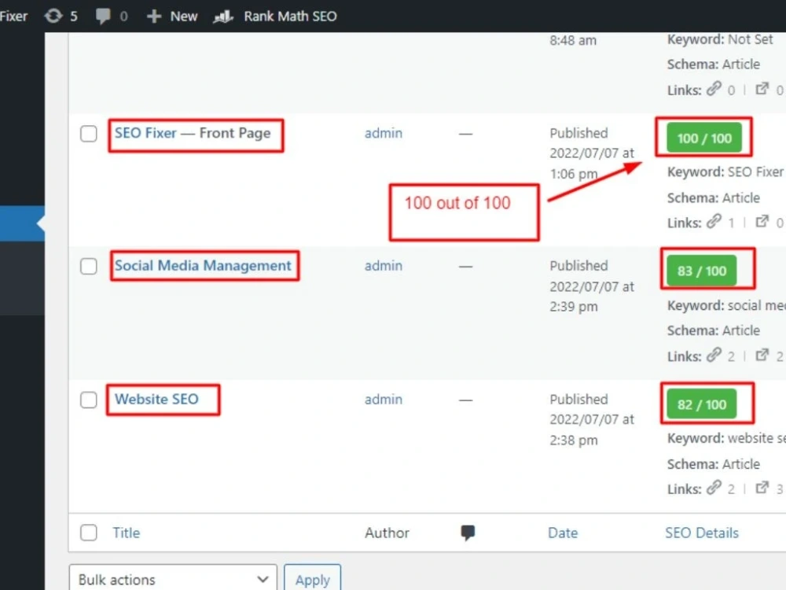This screenshot has height=590, width=786.
Task: Open the Social Media Management page link
Action: [203, 265]
